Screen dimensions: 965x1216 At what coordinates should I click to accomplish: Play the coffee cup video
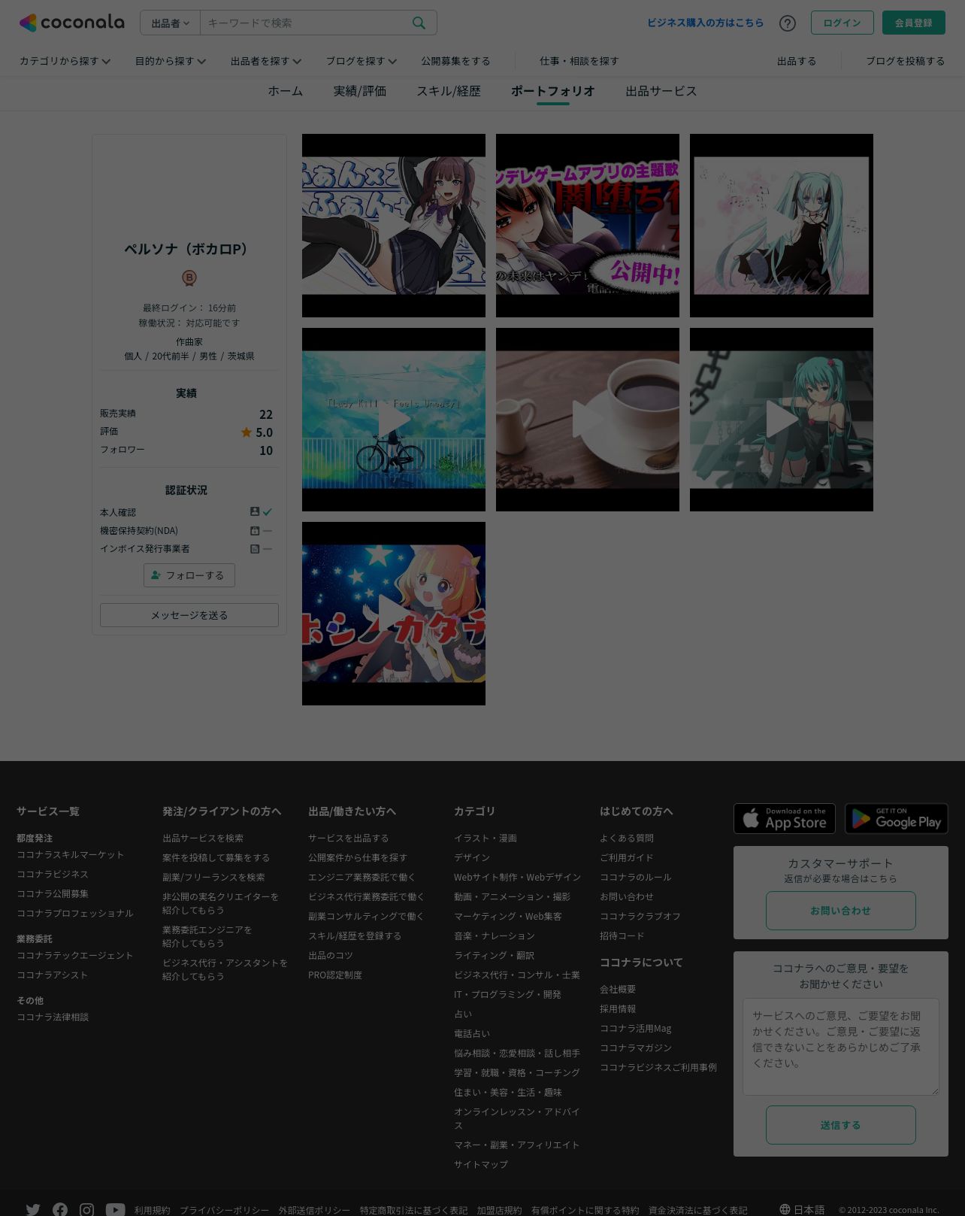point(588,420)
